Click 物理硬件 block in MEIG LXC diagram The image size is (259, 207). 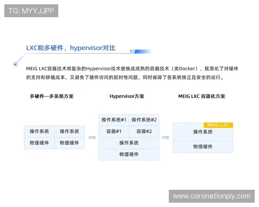(x=203, y=147)
